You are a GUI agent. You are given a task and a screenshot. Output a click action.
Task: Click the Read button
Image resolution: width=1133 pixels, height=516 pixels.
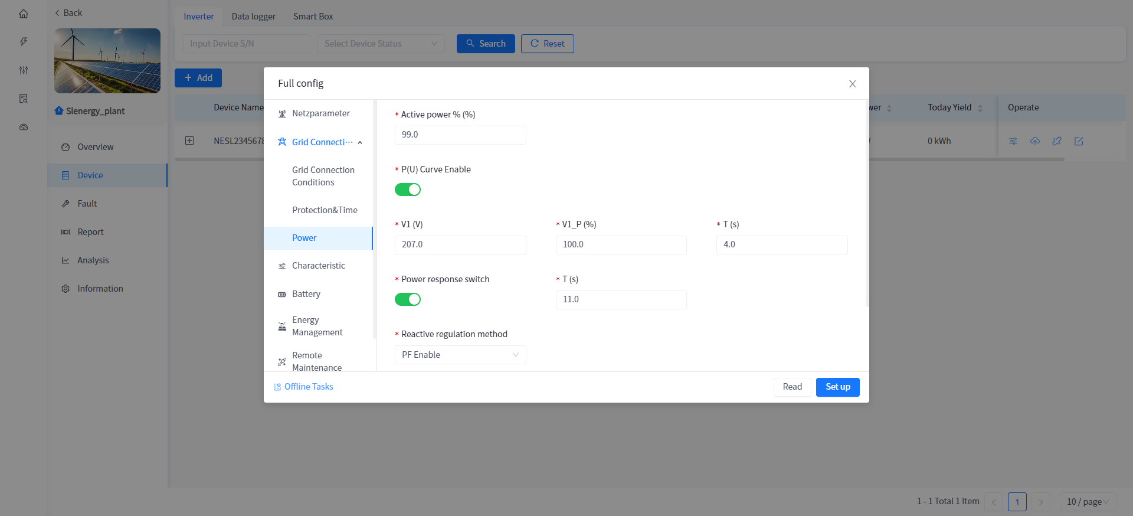click(792, 387)
